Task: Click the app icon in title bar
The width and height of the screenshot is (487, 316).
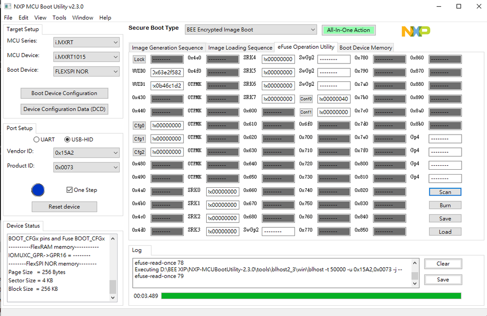Action: pyautogui.click(x=8, y=6)
